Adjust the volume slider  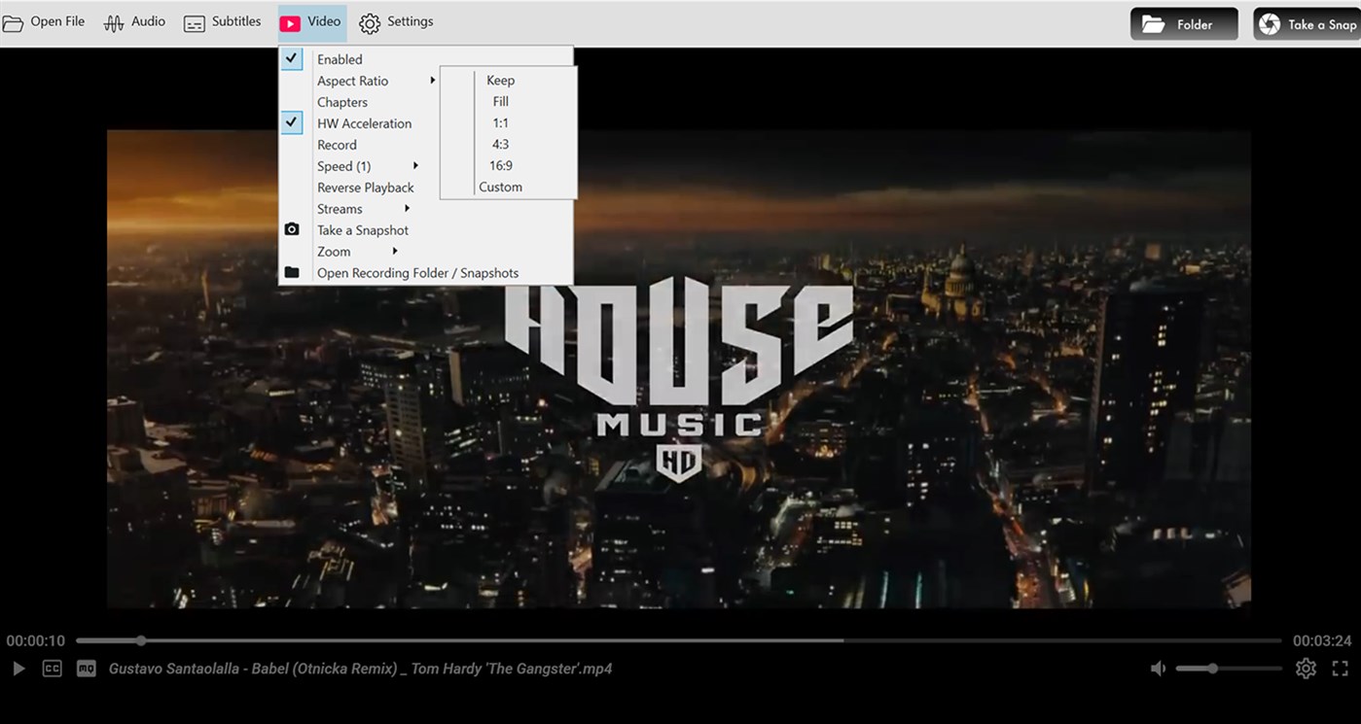pyautogui.click(x=1213, y=668)
